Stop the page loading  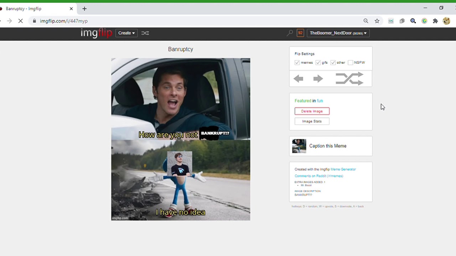click(x=21, y=21)
